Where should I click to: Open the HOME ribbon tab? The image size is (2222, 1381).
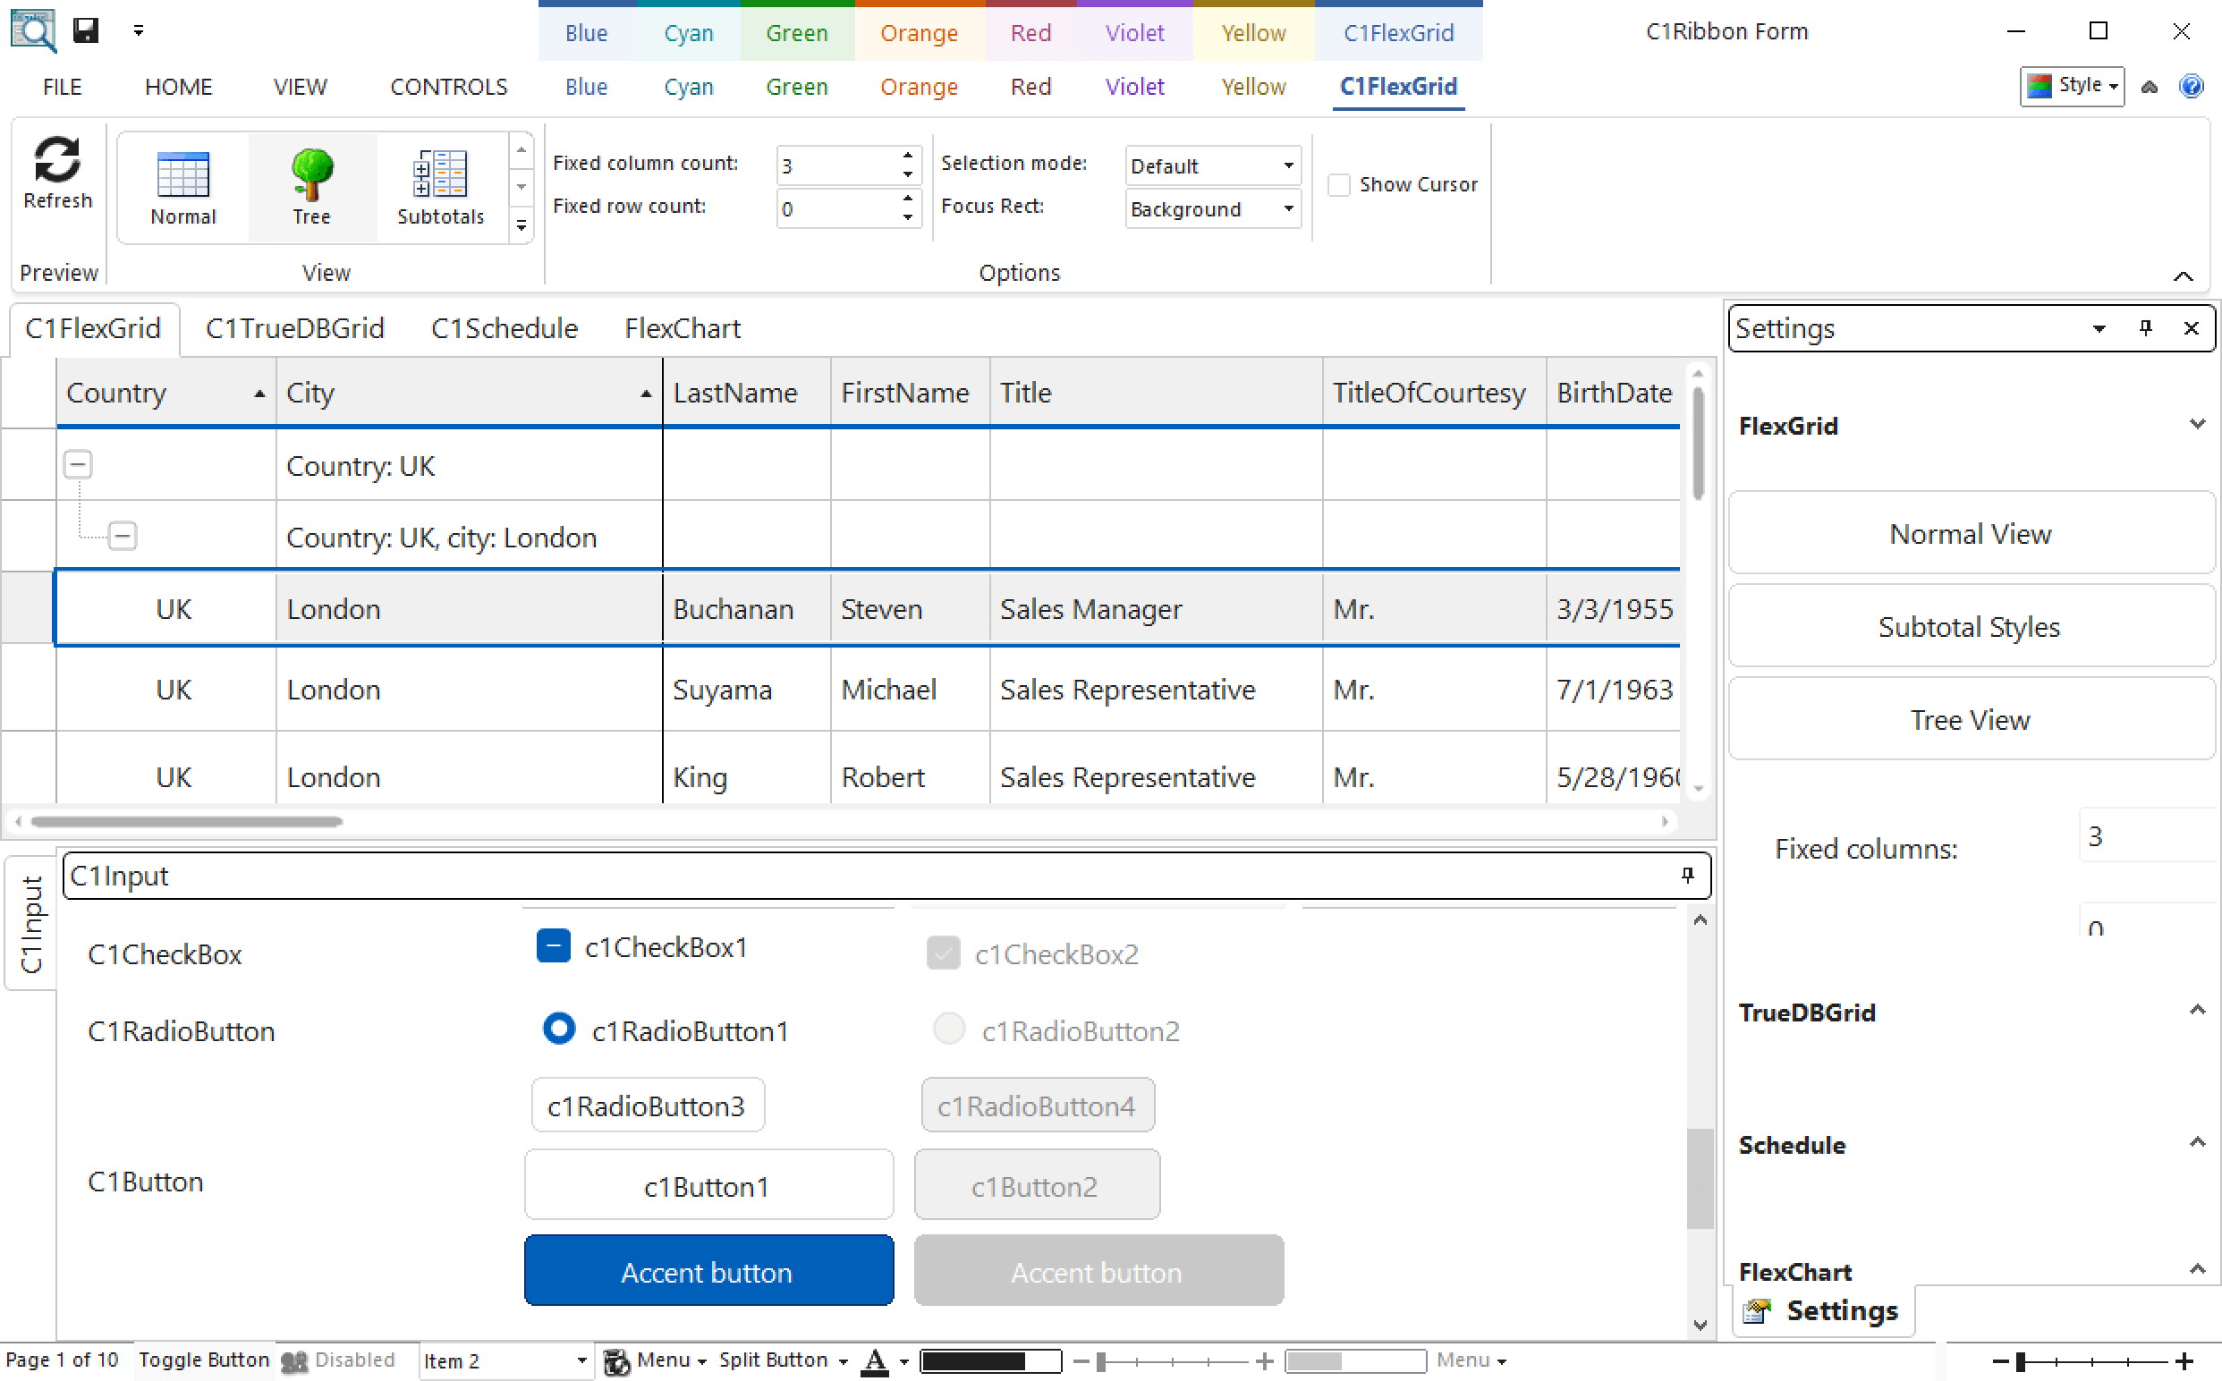tap(178, 87)
